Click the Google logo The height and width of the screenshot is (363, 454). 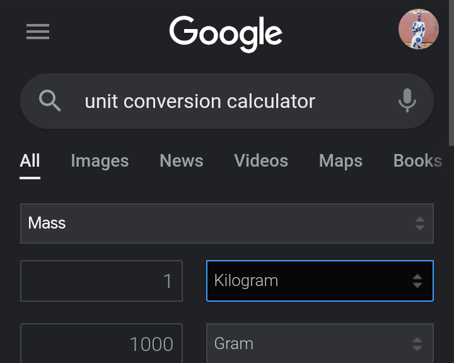(226, 33)
